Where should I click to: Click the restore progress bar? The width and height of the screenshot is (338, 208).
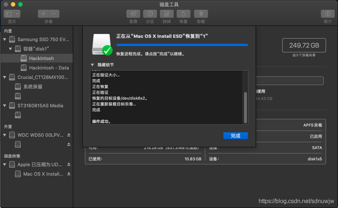[182, 45]
